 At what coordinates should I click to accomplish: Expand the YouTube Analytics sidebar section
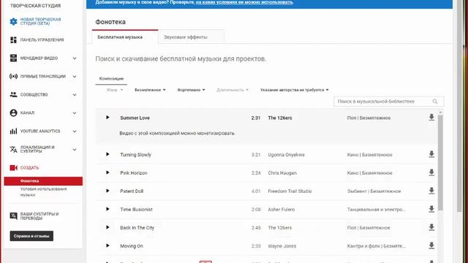point(75,131)
